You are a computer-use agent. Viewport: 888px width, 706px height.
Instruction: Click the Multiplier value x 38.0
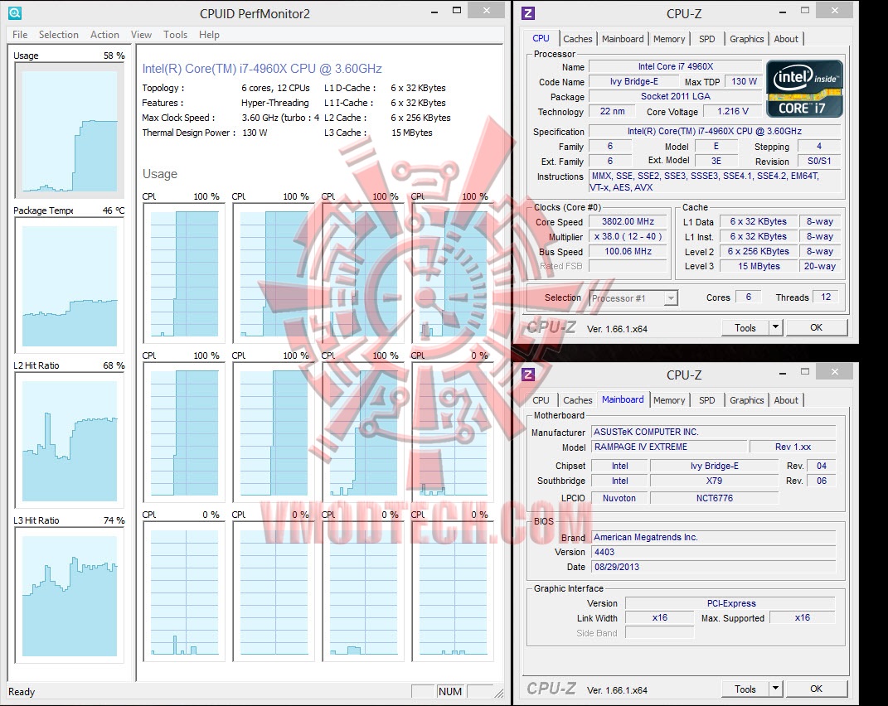pos(628,236)
